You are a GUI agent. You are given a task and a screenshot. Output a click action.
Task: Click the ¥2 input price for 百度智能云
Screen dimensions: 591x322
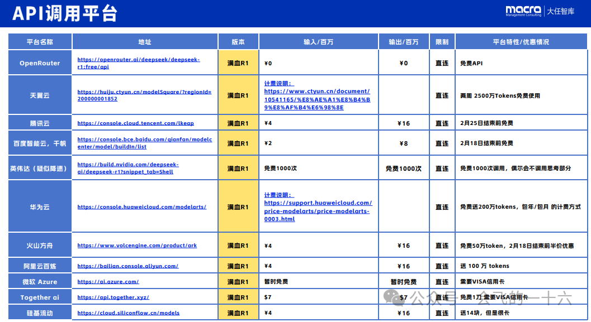coord(268,143)
